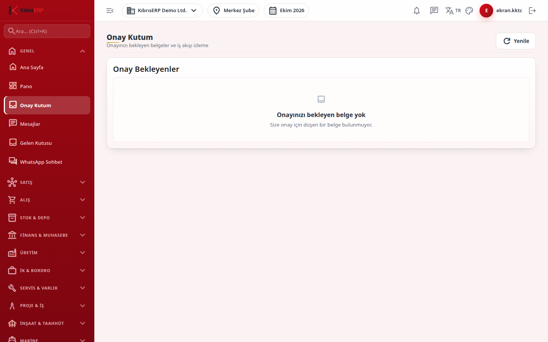
Task: Select Onay Kutum in sidebar
Action: coord(47,105)
